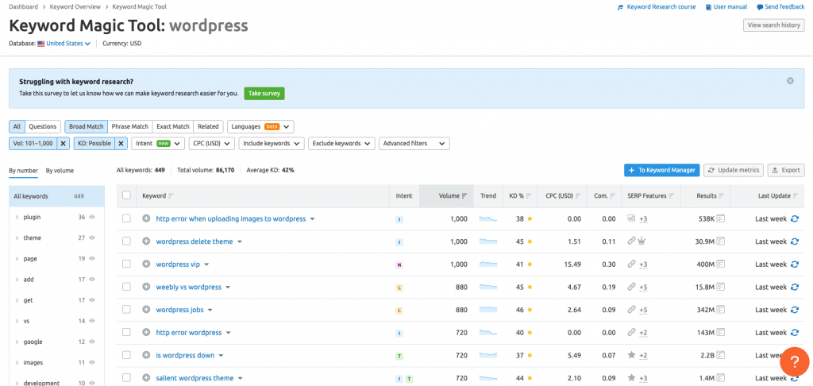Open the Advanced filters dropdown

[414, 144]
